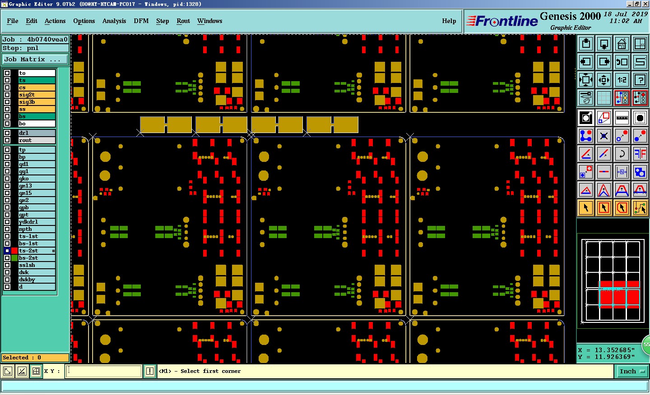Toggle the 'gko' layer checkbox

7,179
